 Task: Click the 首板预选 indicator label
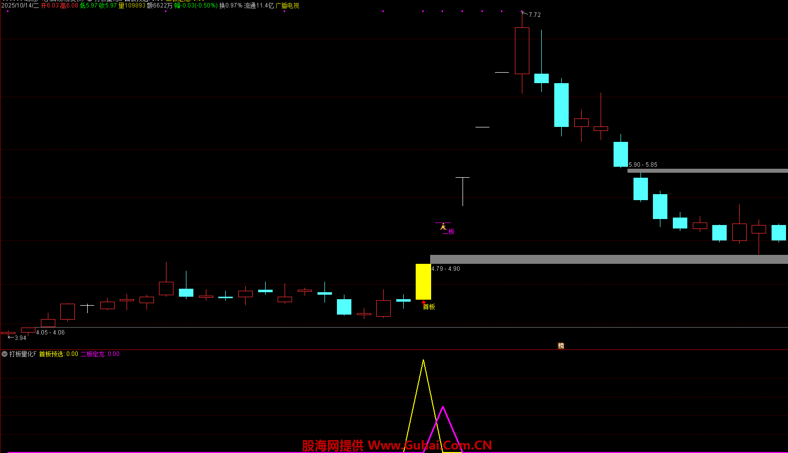(58, 354)
